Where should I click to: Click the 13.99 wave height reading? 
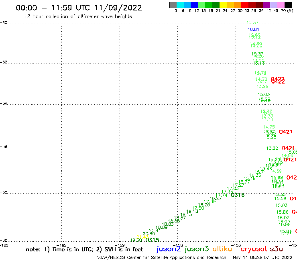(x=262, y=86)
